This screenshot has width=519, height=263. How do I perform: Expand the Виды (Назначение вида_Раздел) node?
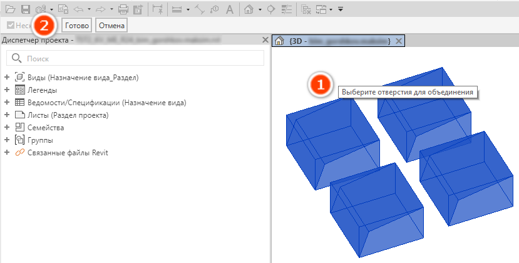click(x=7, y=77)
